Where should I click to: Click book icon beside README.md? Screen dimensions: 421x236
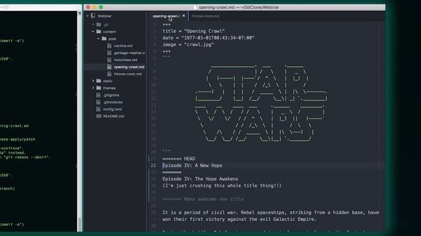(x=99, y=116)
